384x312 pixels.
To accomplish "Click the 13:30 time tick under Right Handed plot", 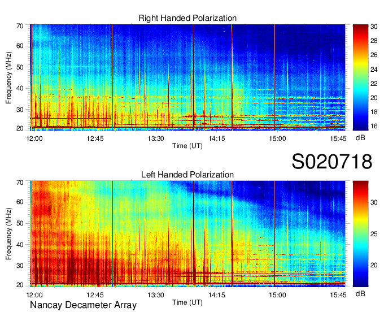I will [156, 138].
